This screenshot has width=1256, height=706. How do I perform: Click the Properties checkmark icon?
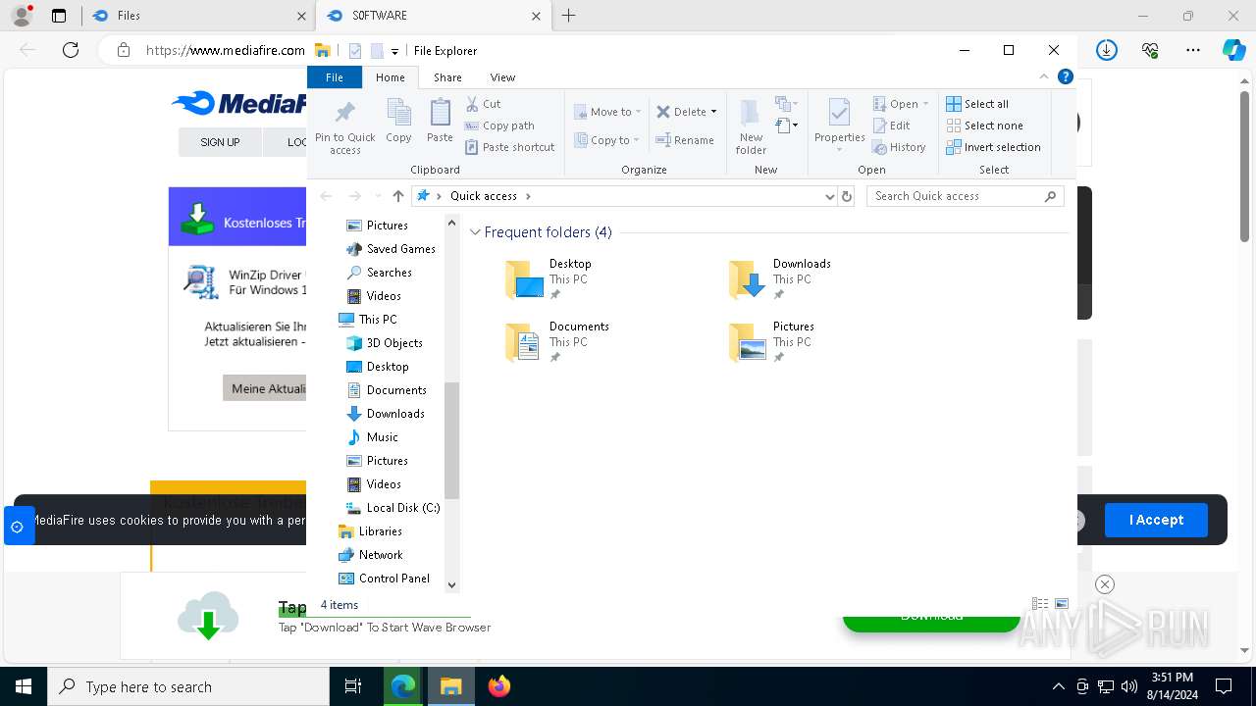coord(839,114)
